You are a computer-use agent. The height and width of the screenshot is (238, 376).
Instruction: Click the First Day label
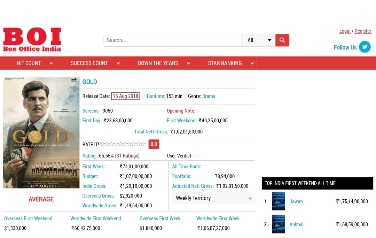click(92, 121)
